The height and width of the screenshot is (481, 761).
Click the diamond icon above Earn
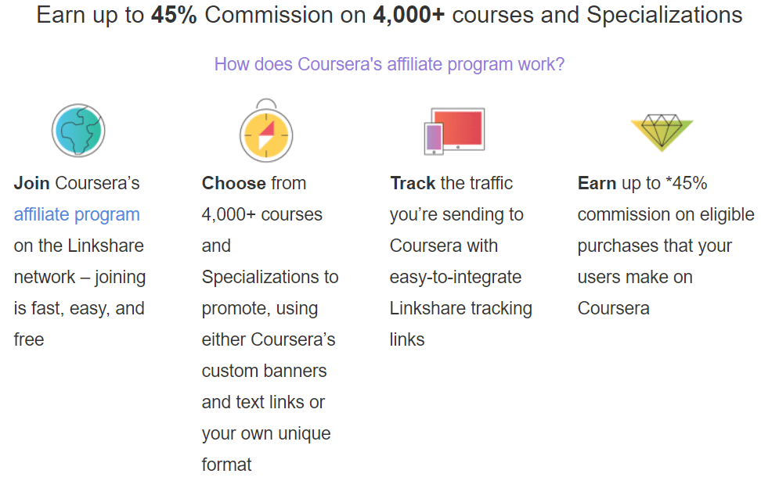tap(662, 132)
